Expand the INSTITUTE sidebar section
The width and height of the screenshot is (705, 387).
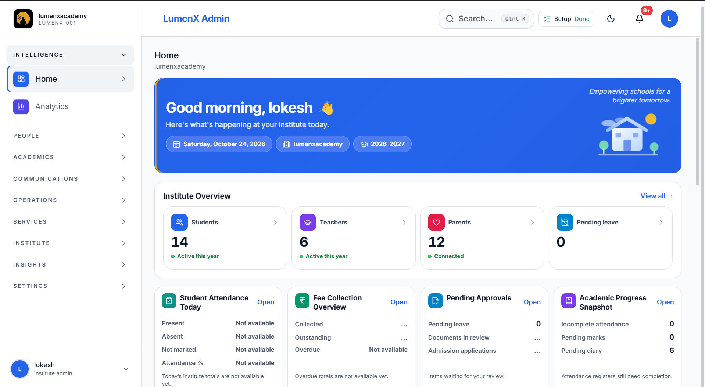(x=70, y=243)
